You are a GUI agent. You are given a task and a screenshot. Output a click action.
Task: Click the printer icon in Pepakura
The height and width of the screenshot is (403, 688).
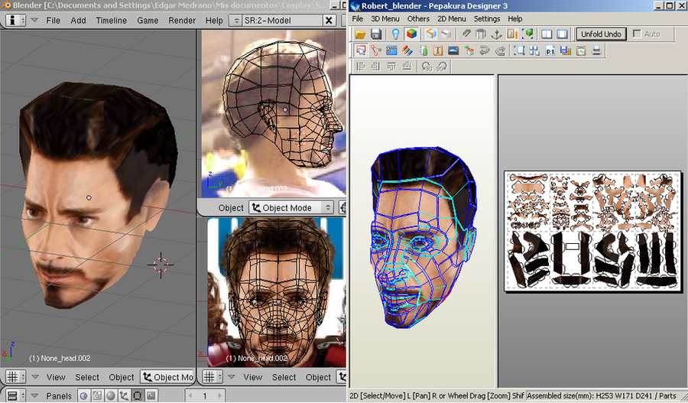[x=596, y=50]
